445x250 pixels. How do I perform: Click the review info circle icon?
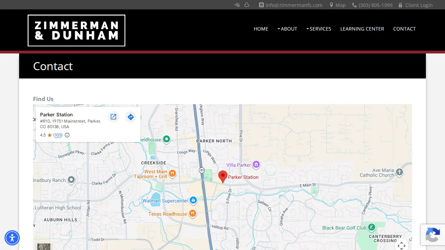[x=67, y=135]
